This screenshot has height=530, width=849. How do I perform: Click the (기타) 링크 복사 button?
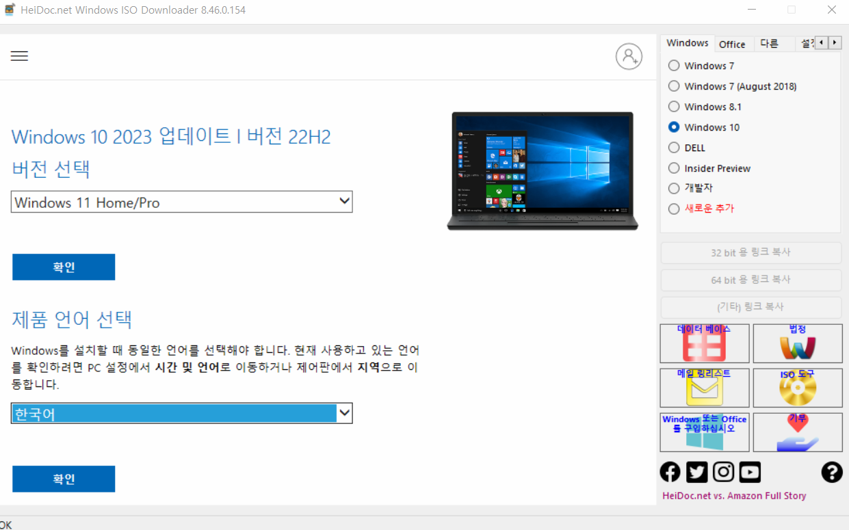pos(751,307)
